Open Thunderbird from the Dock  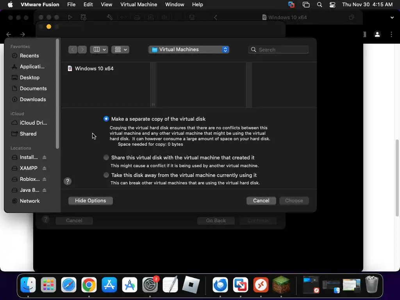click(220, 285)
